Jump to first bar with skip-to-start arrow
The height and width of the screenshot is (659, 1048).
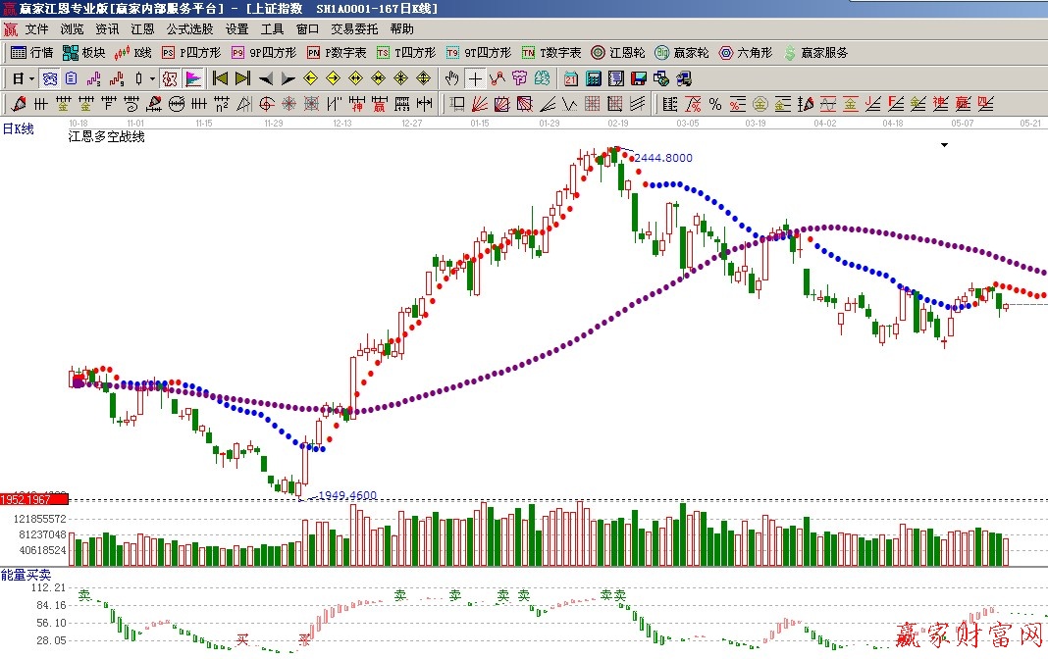pos(220,78)
